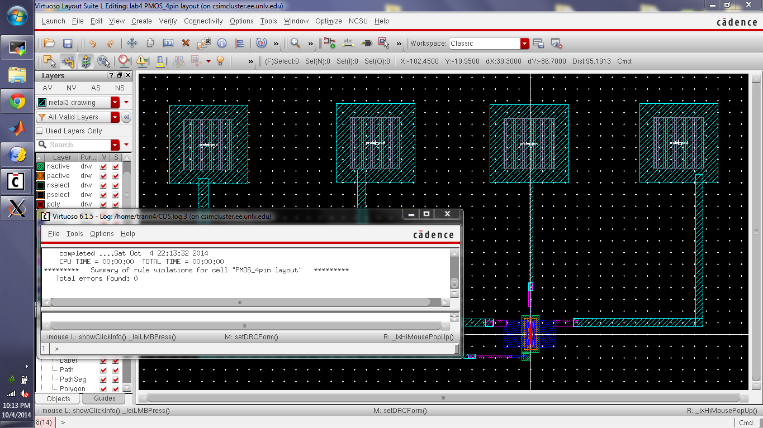Open the NCSU menu

click(358, 21)
